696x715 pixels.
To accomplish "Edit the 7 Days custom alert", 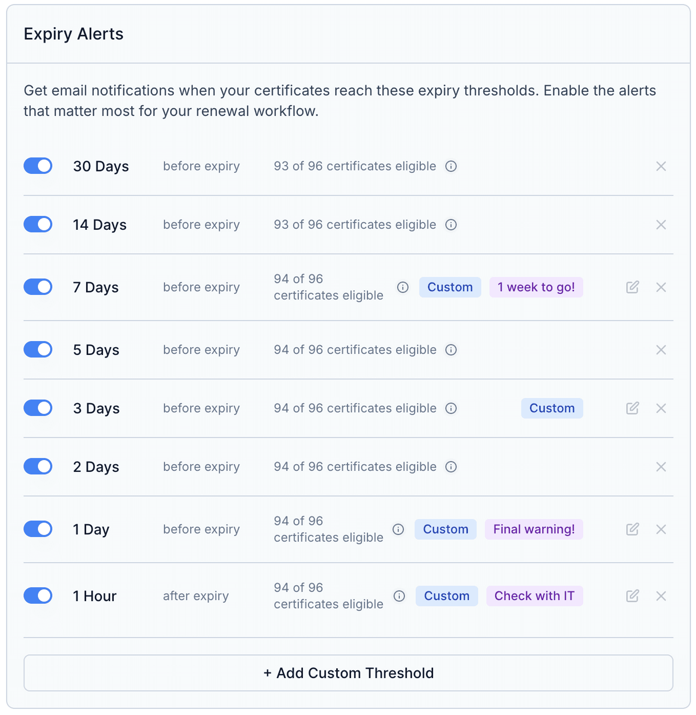I will [632, 287].
